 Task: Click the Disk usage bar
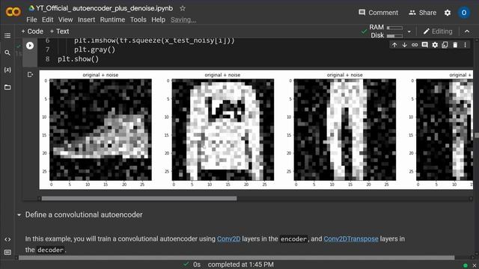point(394,36)
